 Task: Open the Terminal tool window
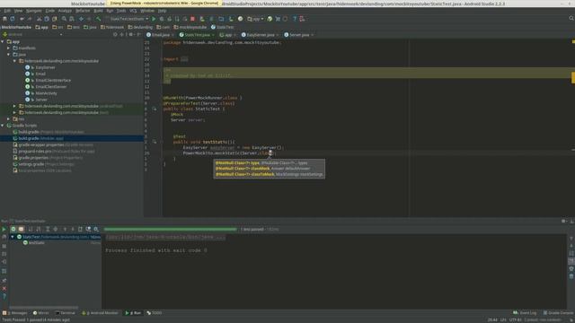pyautogui.click(x=66, y=313)
